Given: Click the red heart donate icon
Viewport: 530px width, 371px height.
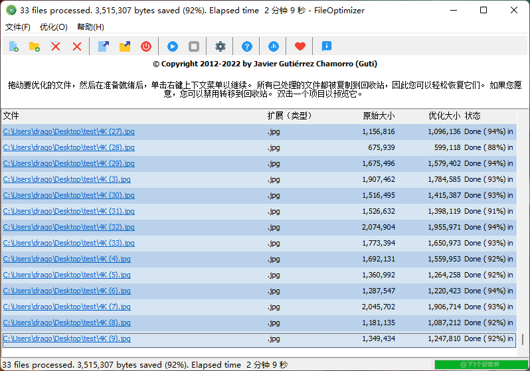Looking at the screenshot, I should tap(300, 46).
